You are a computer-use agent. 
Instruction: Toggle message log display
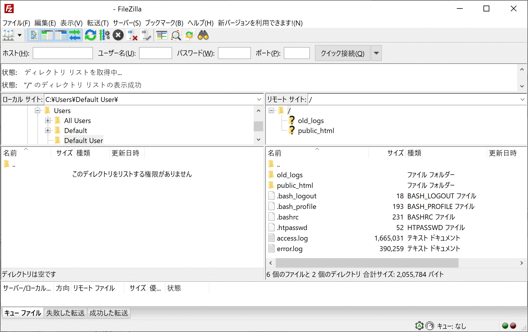click(x=33, y=35)
